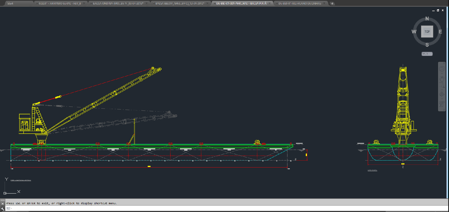Image resolution: width=449 pixels, height=212 pixels.
Task: Close the command line window
Action: point(3,204)
